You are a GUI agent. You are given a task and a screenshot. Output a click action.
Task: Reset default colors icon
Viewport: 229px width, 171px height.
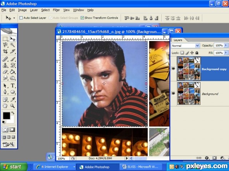(3, 122)
